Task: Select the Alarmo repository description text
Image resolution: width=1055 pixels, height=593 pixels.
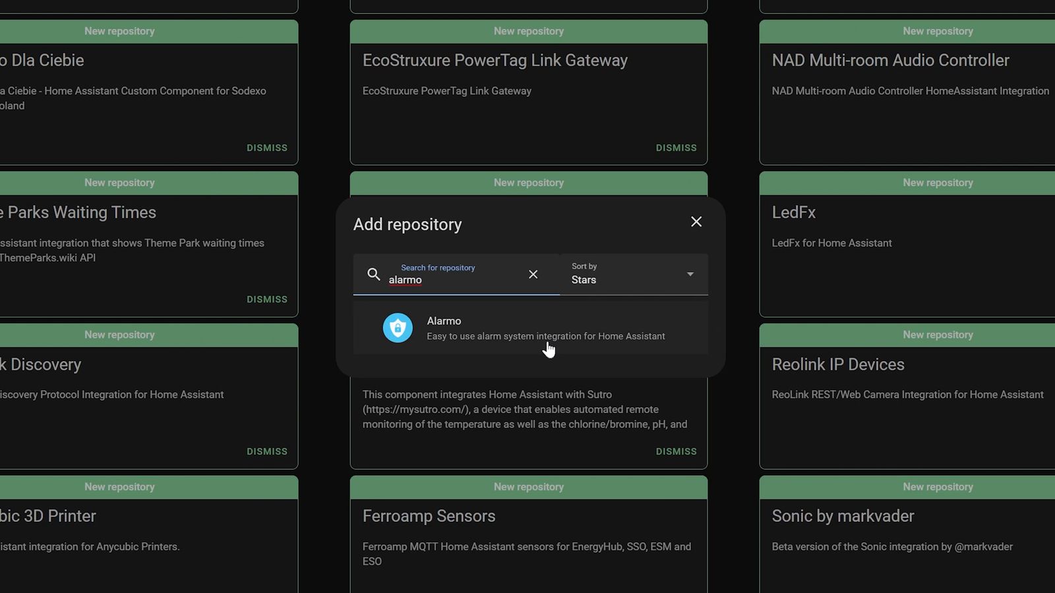Action: click(x=545, y=336)
